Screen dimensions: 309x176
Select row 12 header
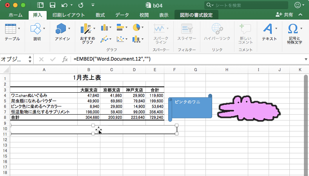tap(5, 140)
